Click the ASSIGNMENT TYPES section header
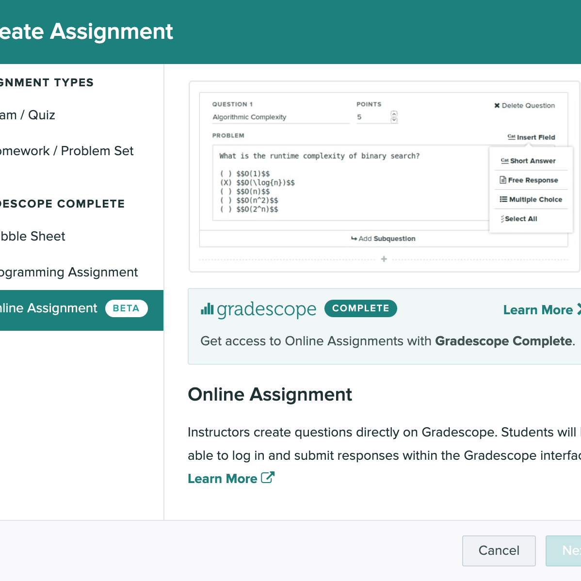The height and width of the screenshot is (581, 581). 47,82
